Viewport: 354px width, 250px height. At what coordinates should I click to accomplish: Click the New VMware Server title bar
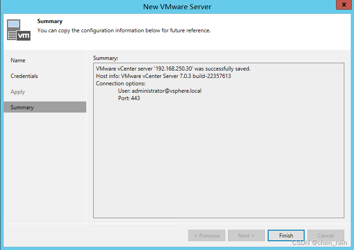point(177,7)
